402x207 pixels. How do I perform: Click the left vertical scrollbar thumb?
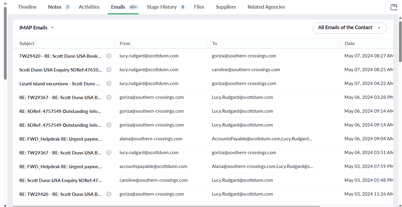coord(5,43)
